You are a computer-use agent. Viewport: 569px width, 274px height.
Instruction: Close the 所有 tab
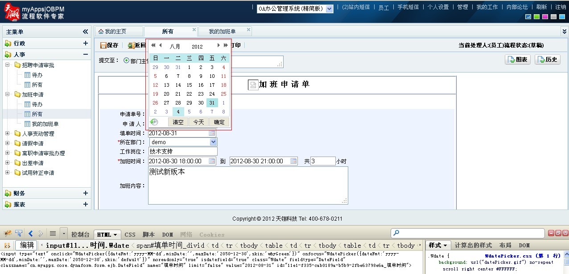point(194,30)
